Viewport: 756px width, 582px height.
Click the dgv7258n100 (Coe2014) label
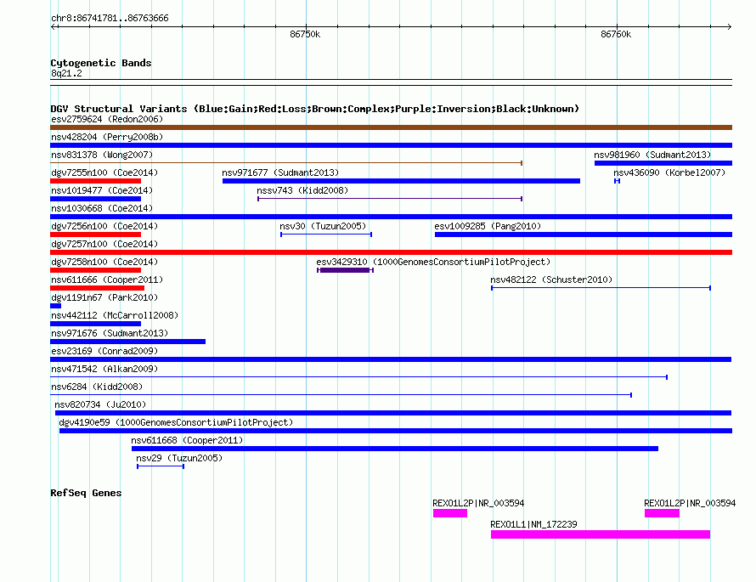click(x=104, y=262)
